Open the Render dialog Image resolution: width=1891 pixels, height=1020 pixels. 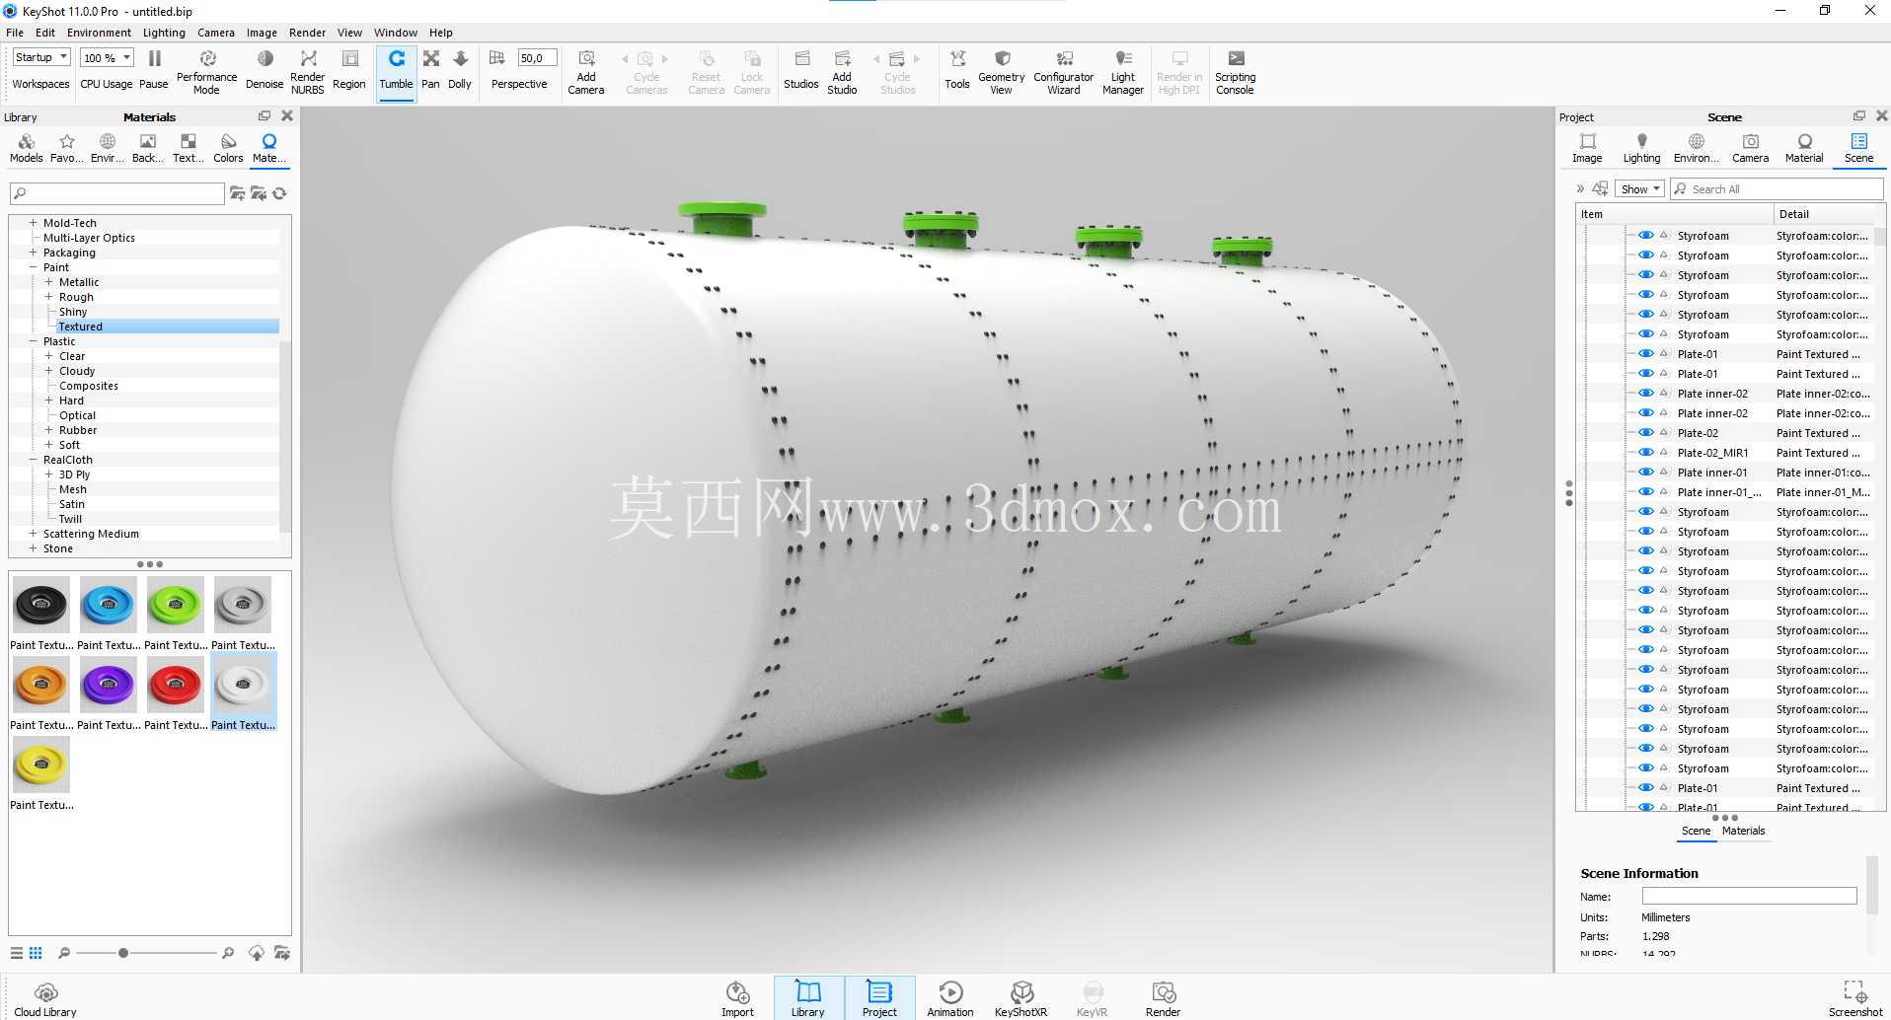pyautogui.click(x=1164, y=998)
